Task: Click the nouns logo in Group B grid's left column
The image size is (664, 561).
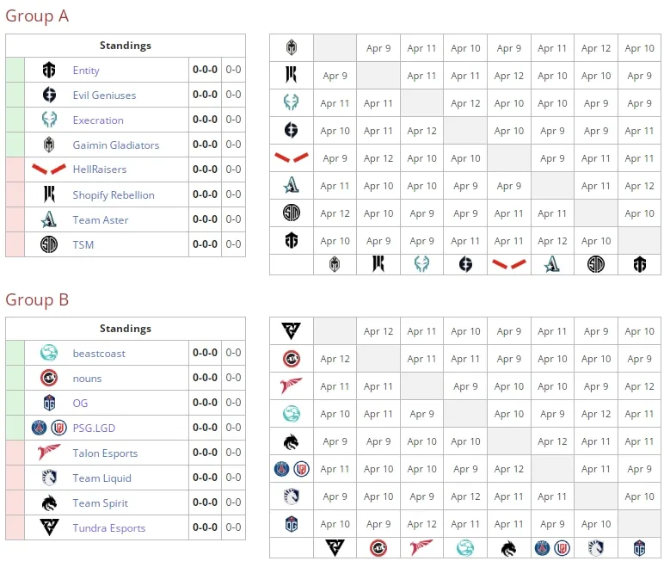Action: point(292,359)
